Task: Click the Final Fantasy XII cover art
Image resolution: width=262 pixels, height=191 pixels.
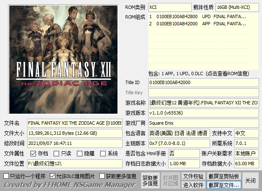Action: coord(63,60)
